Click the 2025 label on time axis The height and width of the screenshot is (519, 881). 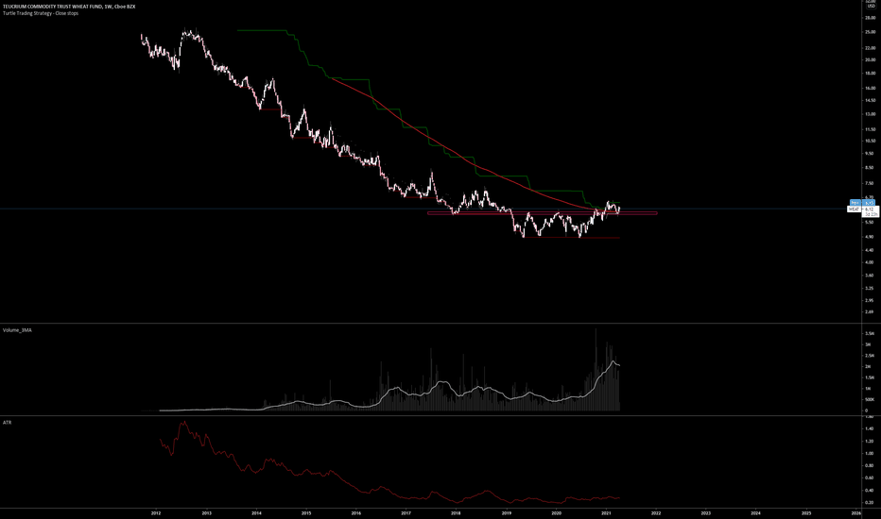click(805, 512)
